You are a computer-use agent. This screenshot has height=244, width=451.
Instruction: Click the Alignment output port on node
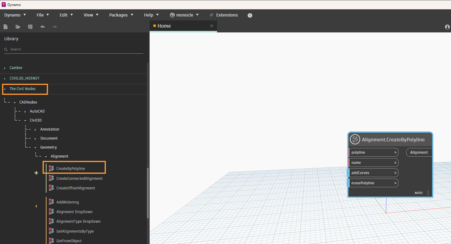pyautogui.click(x=419, y=152)
